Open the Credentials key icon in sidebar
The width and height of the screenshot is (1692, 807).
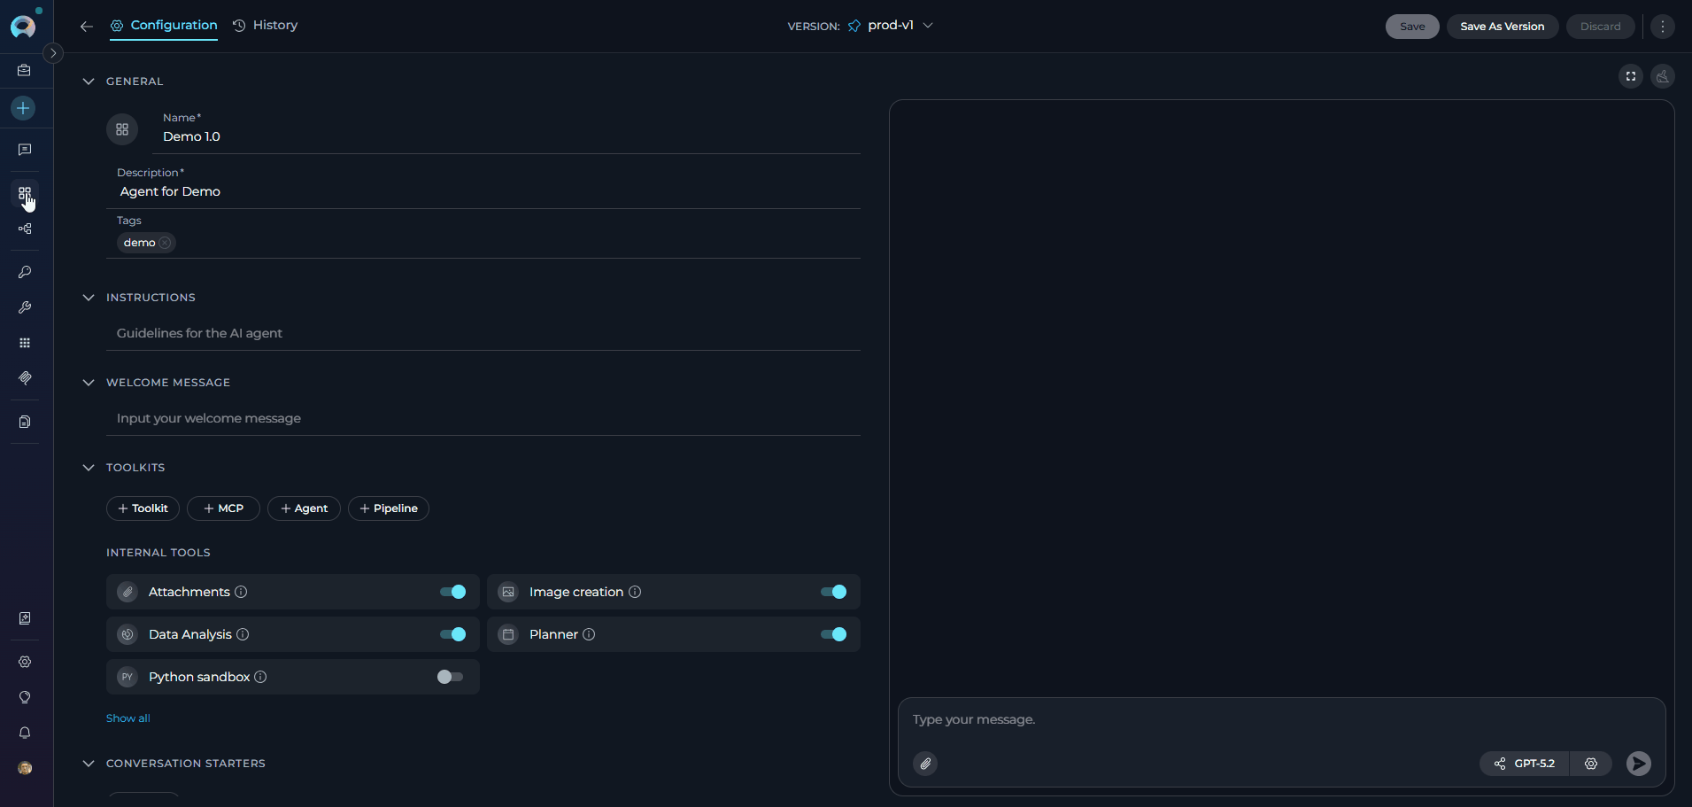24,272
